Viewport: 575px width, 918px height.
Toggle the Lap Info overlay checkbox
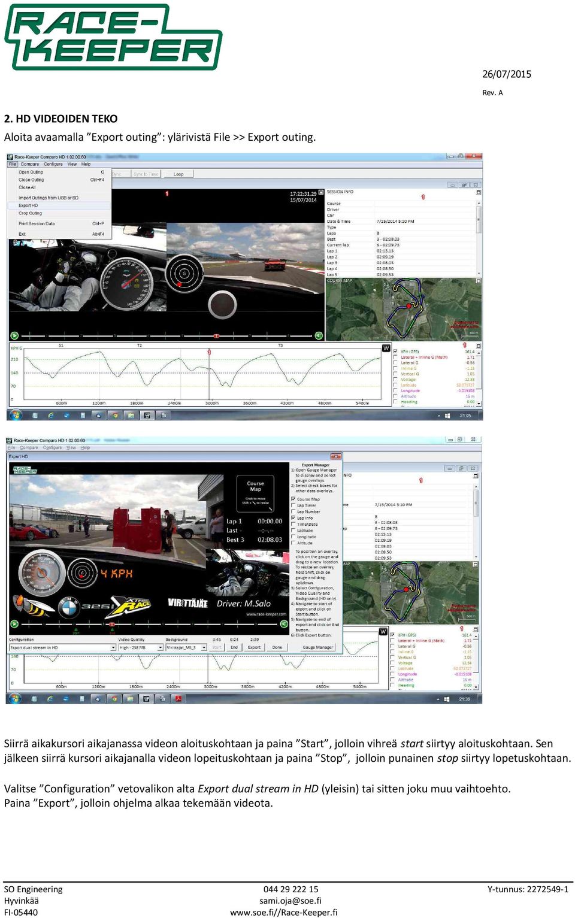click(x=293, y=518)
